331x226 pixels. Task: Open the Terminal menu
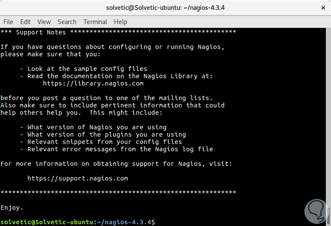95,21
